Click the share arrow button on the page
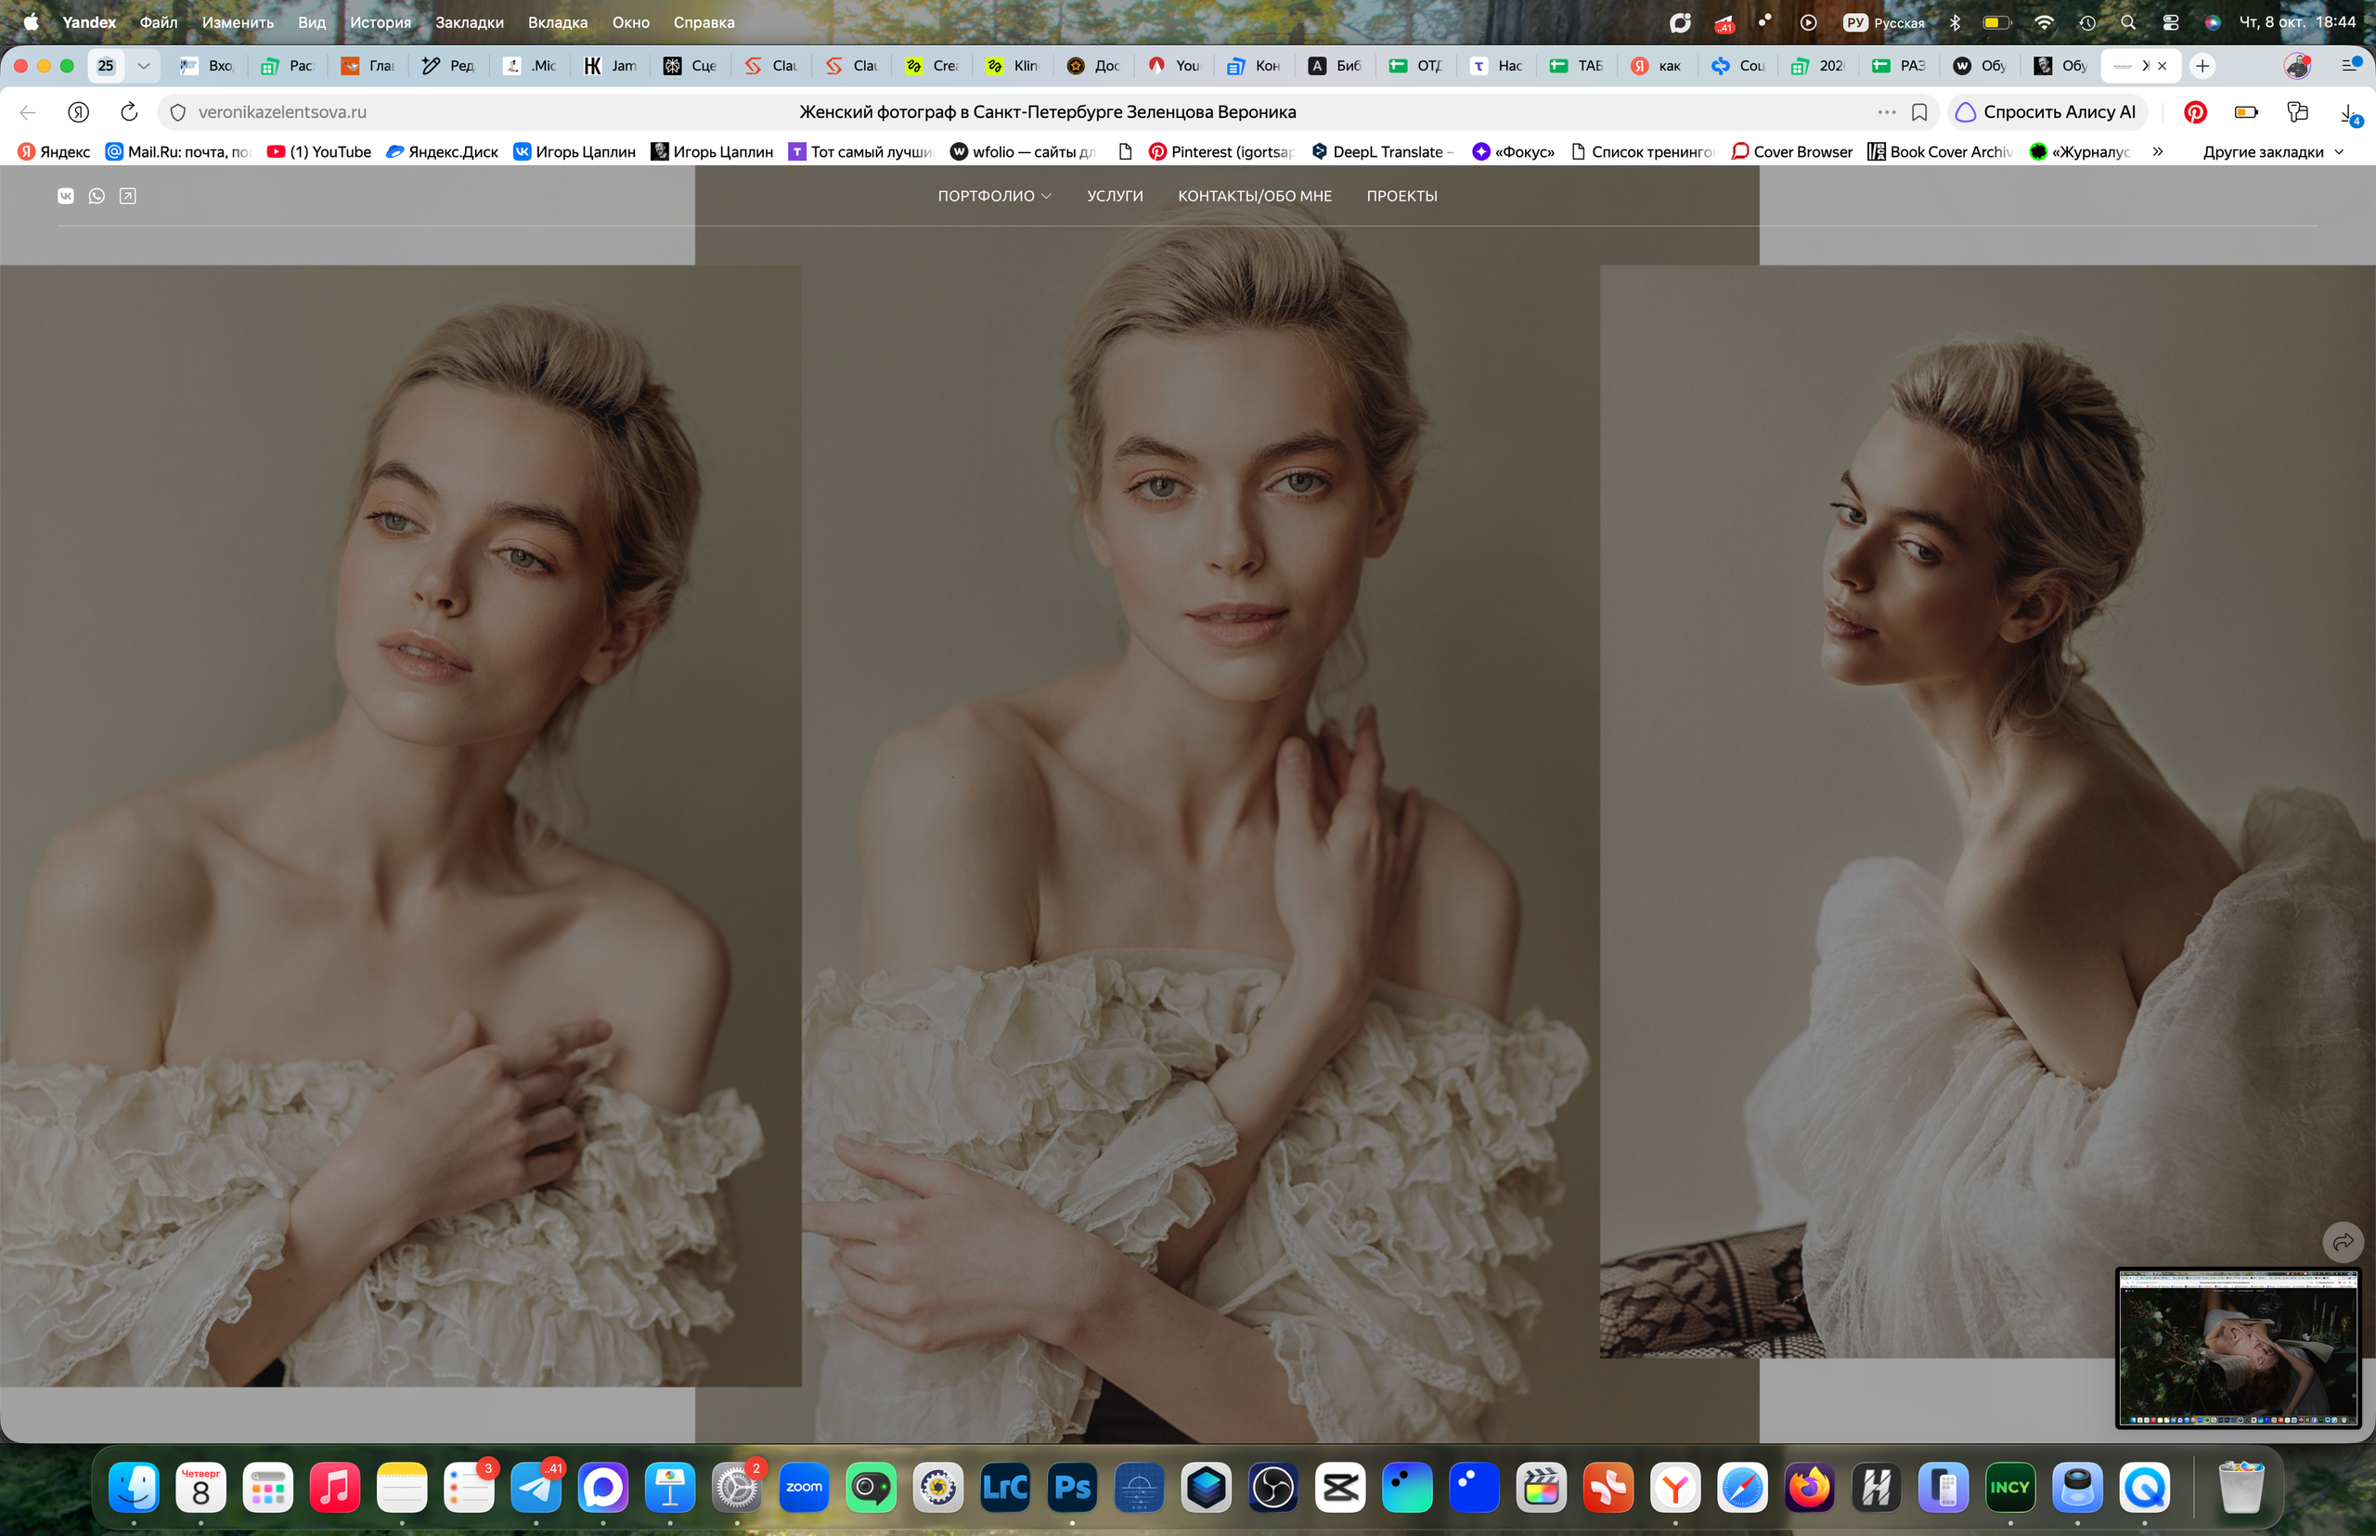Image resolution: width=2376 pixels, height=1536 pixels. [x=2344, y=1242]
